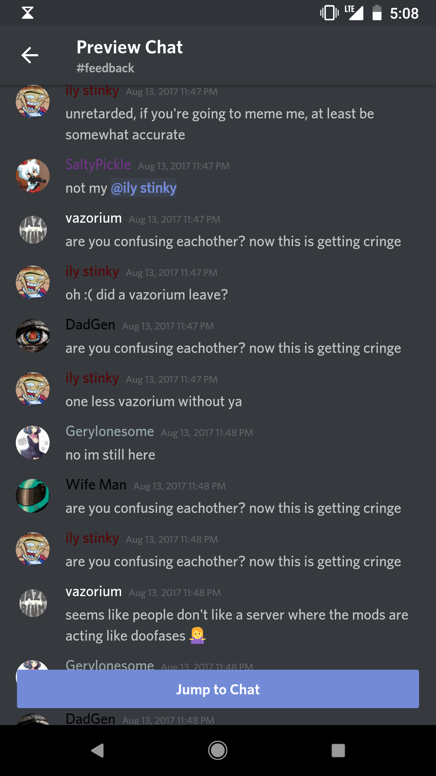Tap the battery icon in status bar
Image resolution: width=436 pixels, height=776 pixels.
(x=377, y=13)
